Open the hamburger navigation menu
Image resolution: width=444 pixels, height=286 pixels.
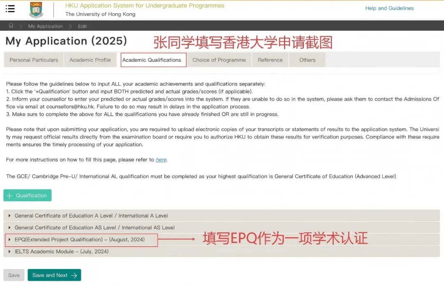coord(10,9)
